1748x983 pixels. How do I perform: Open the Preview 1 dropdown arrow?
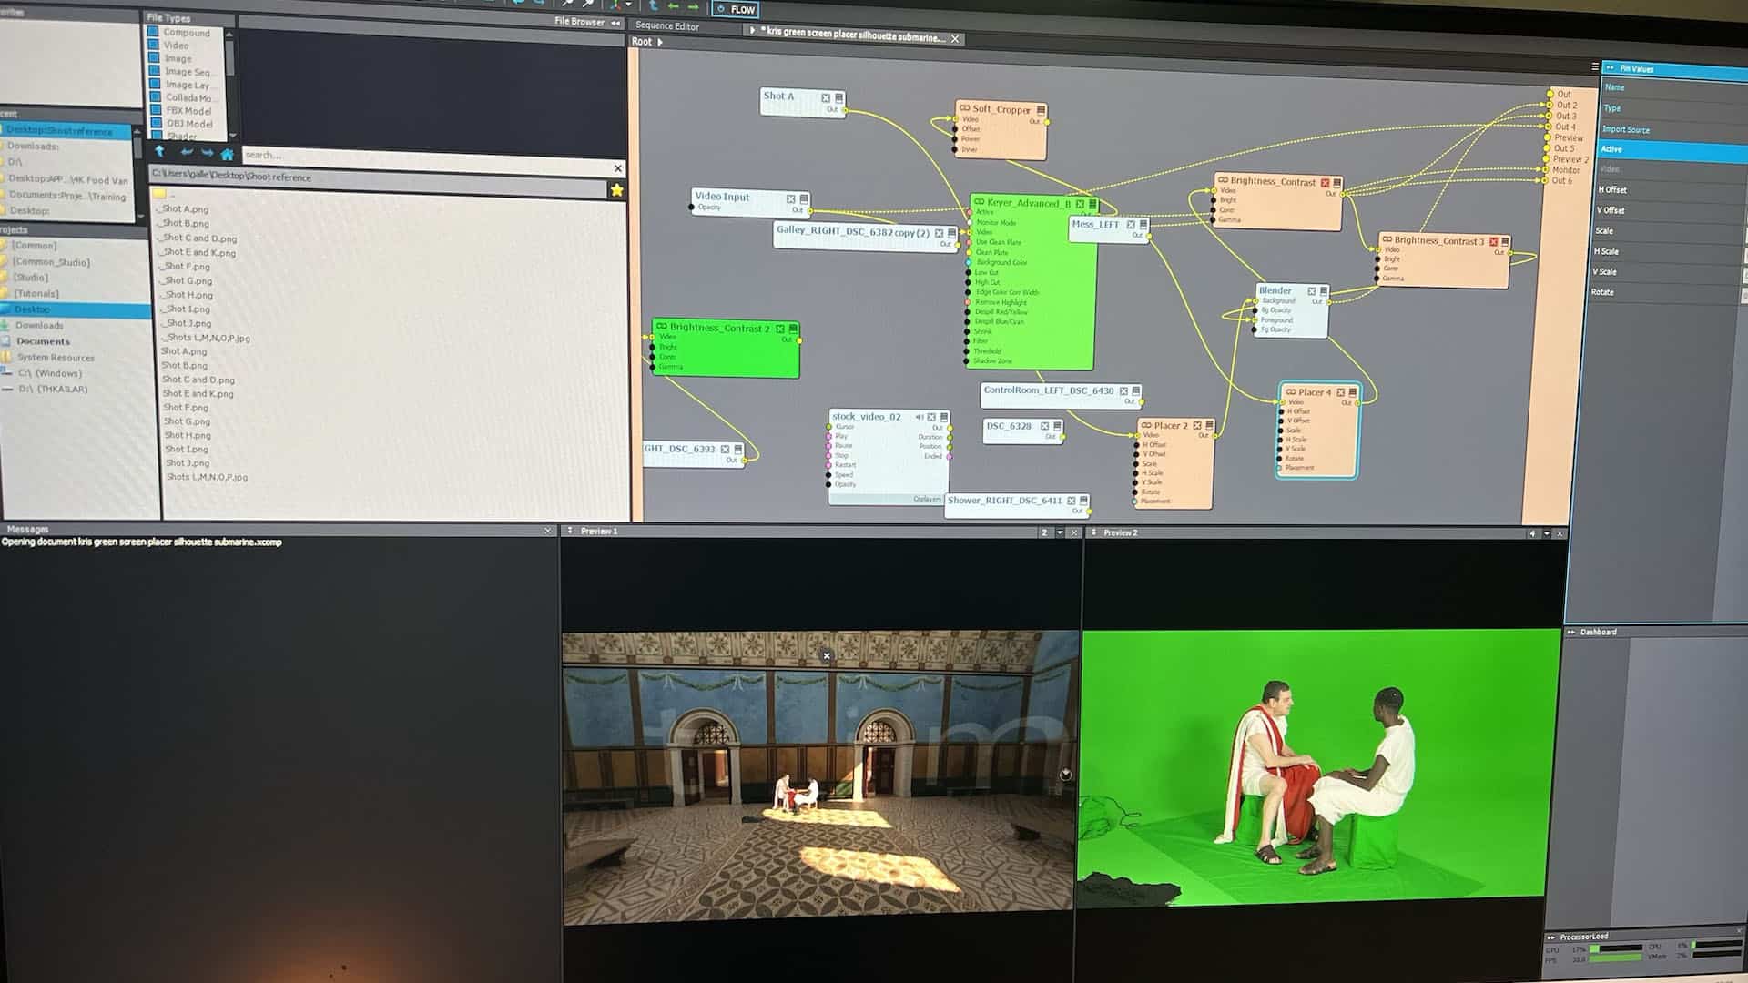(x=1060, y=532)
